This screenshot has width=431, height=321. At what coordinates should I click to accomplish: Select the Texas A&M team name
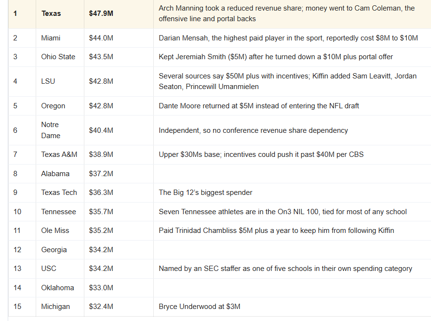click(x=59, y=154)
